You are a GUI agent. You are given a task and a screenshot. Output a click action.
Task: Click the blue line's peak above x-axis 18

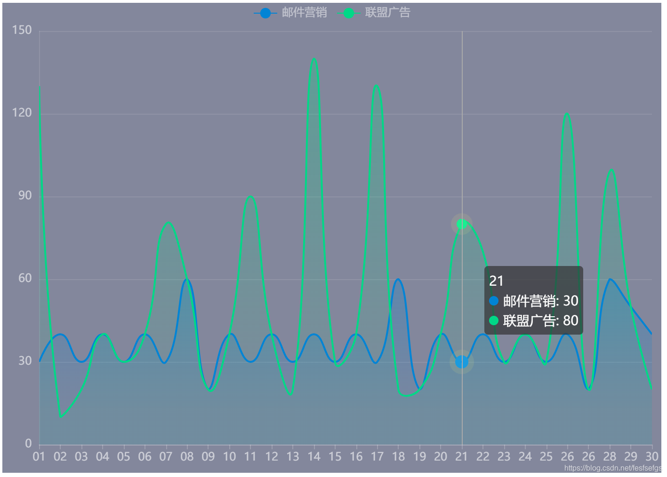pyautogui.click(x=398, y=279)
